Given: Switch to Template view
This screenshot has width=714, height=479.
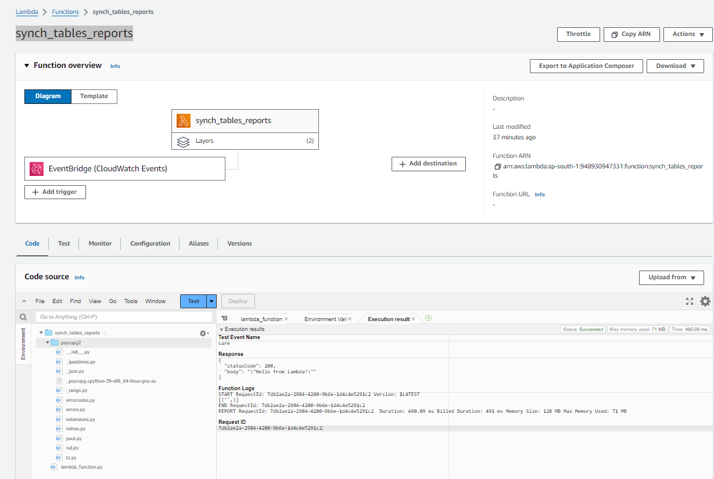Looking at the screenshot, I should coord(94,96).
